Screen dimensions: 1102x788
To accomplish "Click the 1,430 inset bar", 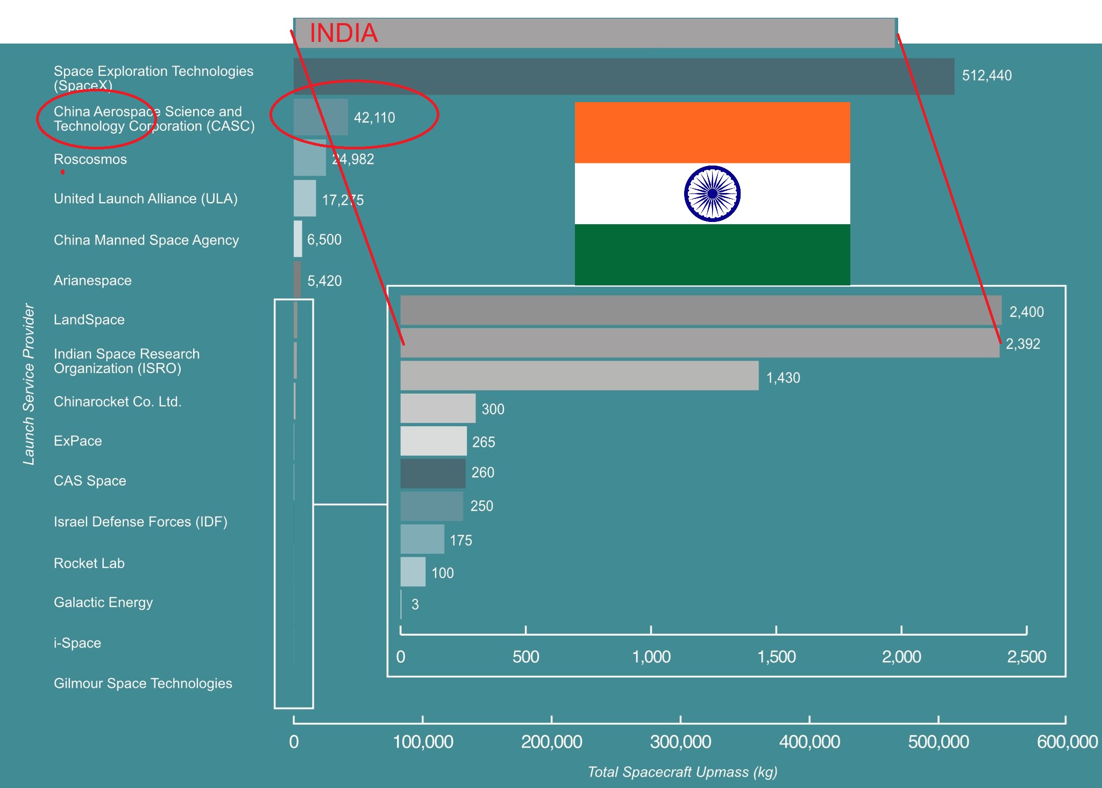I will coord(579,376).
